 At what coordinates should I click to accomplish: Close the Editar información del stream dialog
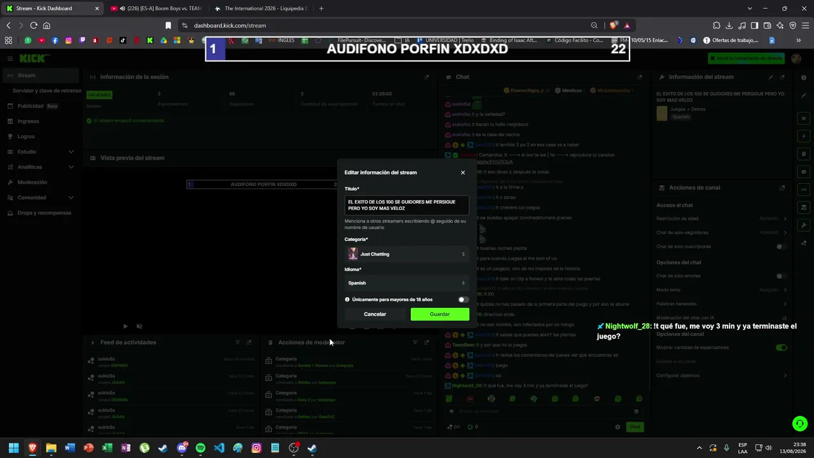(x=462, y=172)
